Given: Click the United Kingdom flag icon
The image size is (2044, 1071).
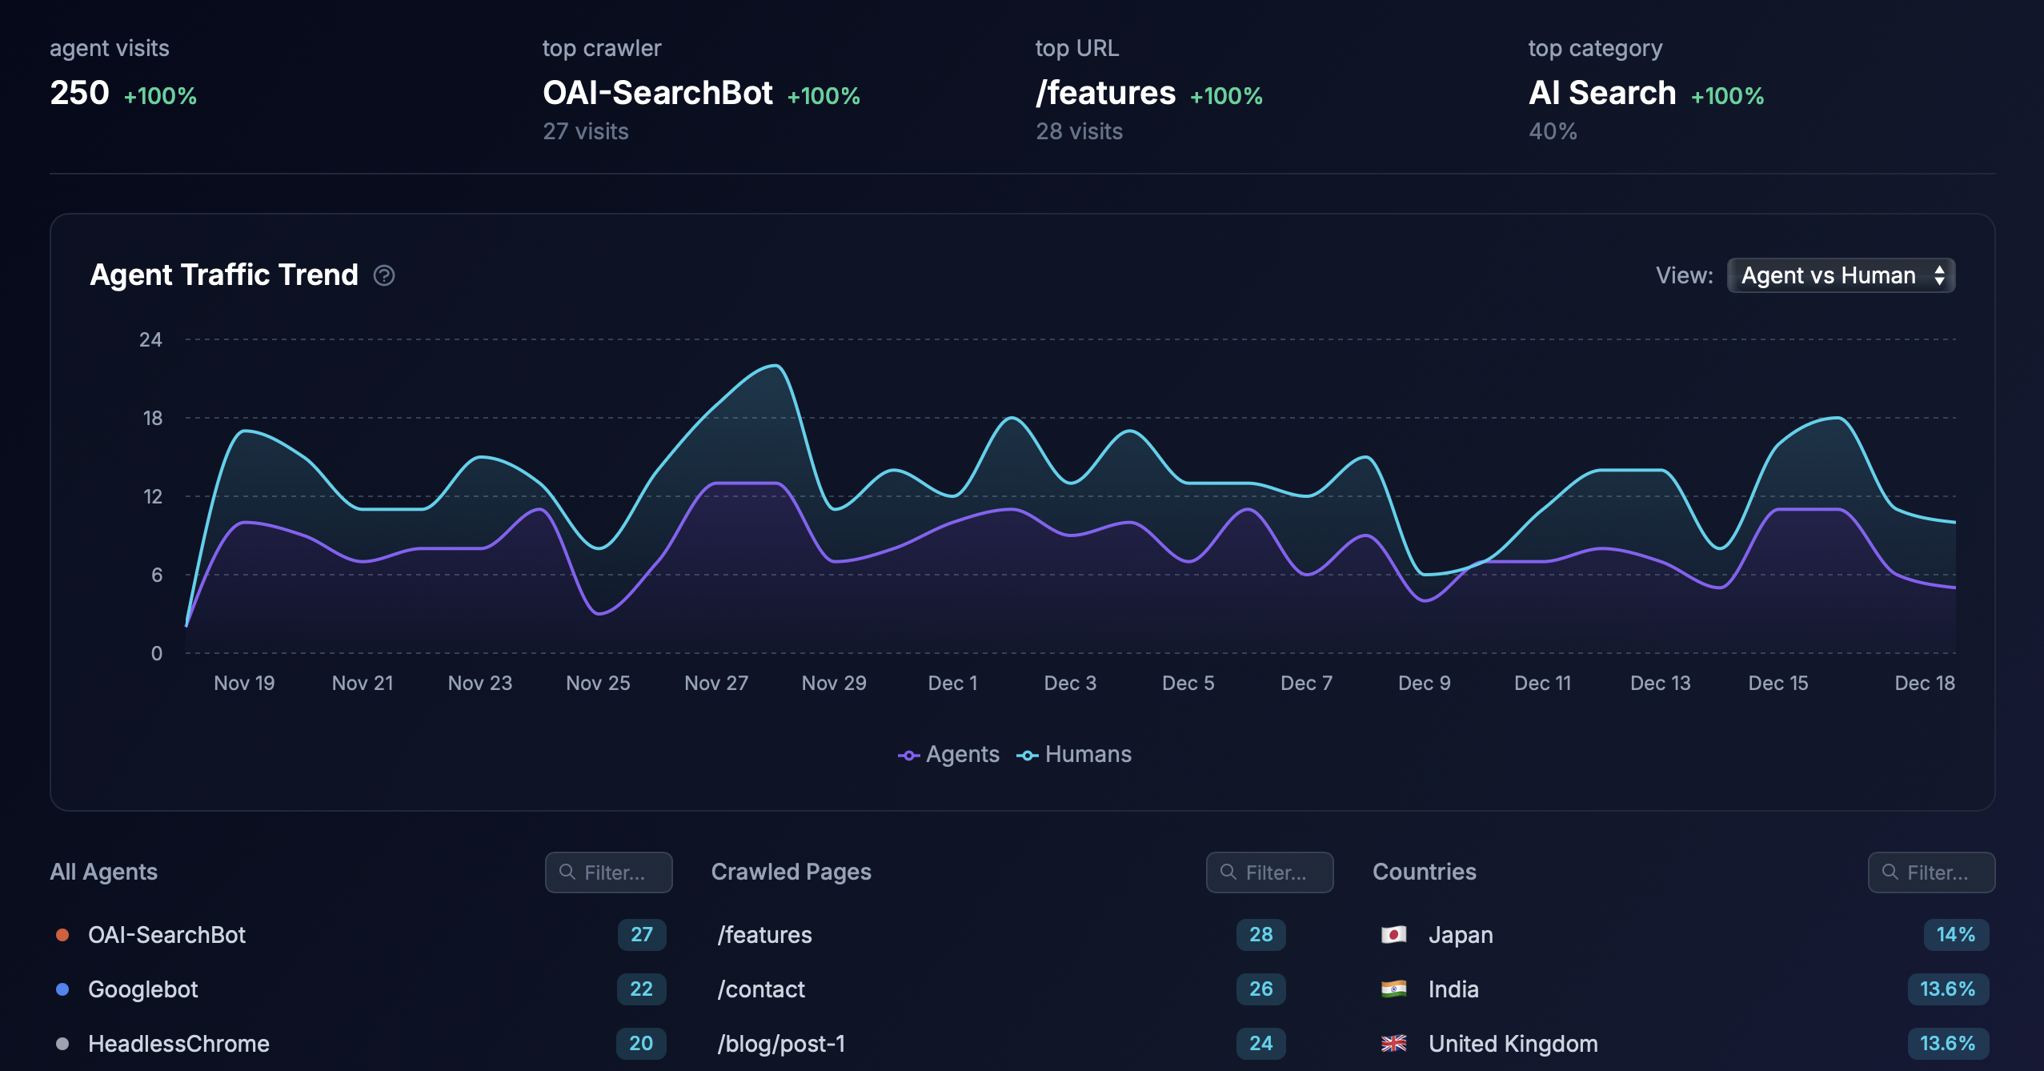Looking at the screenshot, I should pos(1395,1043).
